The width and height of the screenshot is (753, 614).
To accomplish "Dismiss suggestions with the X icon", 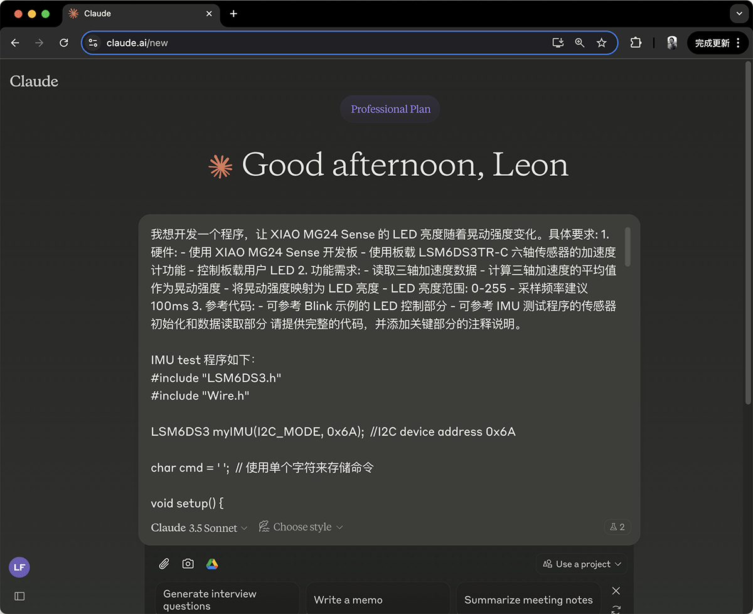I will coord(616,591).
